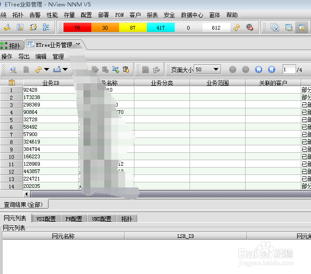Click the 关联的客户 column header
This screenshot has height=274, width=311.
tap(273, 83)
